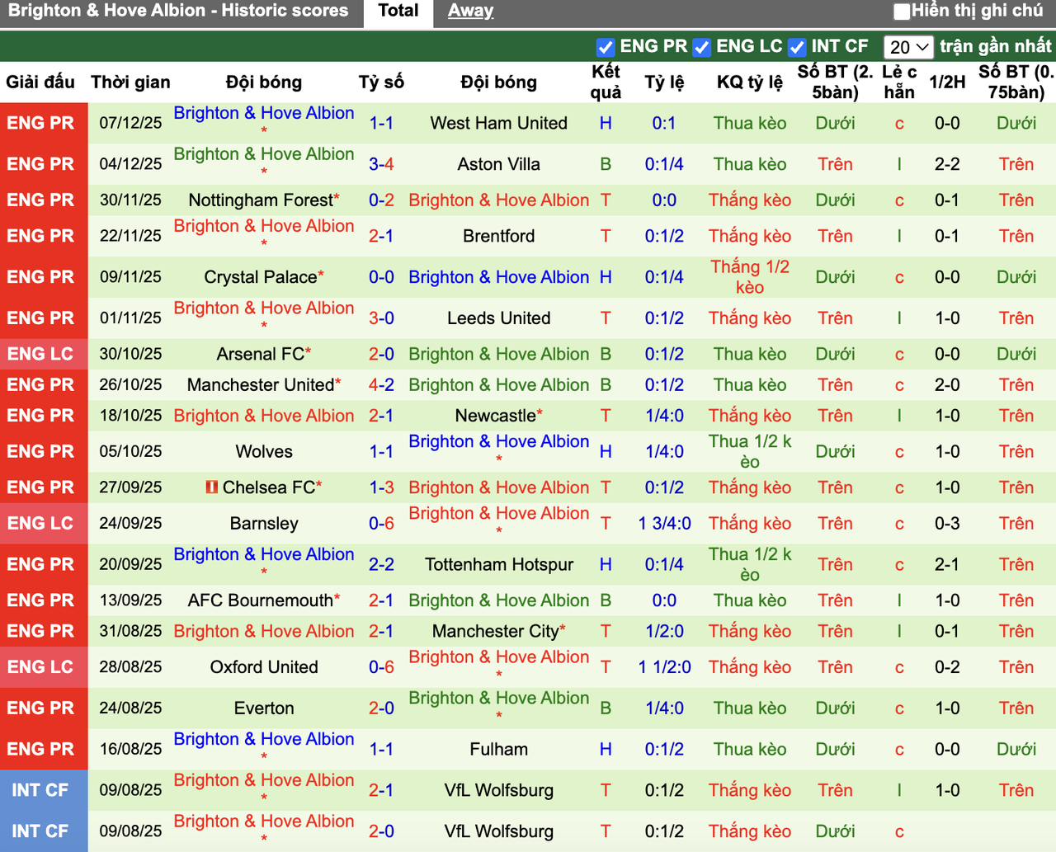Click the 3-4 score against Aston Villa
The width and height of the screenshot is (1056, 852).
click(x=381, y=164)
